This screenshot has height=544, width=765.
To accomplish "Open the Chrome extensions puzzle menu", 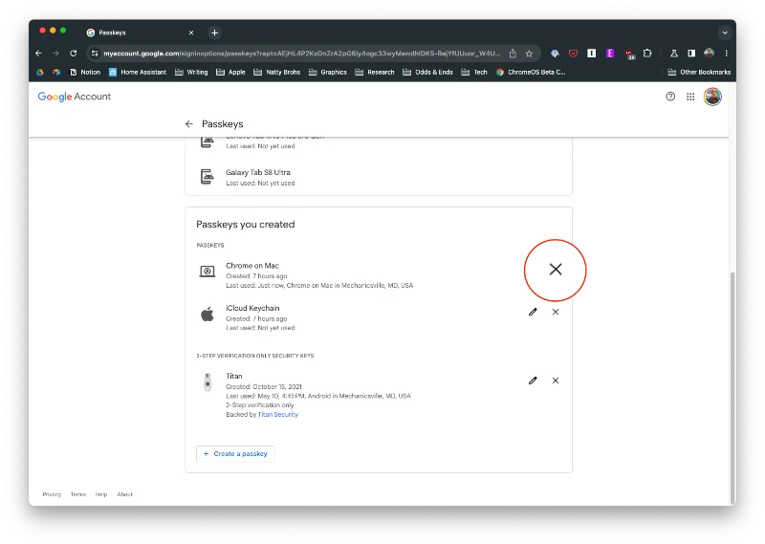I will (x=647, y=54).
